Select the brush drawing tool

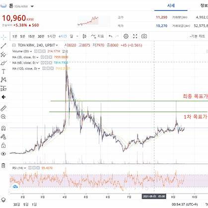[3, 63]
